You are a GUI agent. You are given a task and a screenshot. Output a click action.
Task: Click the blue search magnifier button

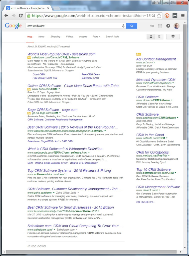pyautogui.click(x=132, y=26)
